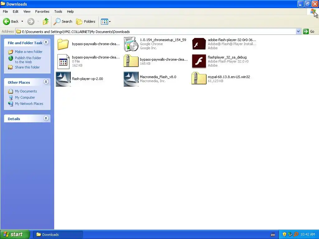The image size is (319, 239).
Task: Expand the address bar dropdown arrow
Action: [x=298, y=31]
